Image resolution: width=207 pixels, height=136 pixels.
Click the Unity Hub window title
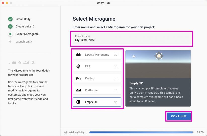coord(103,3)
